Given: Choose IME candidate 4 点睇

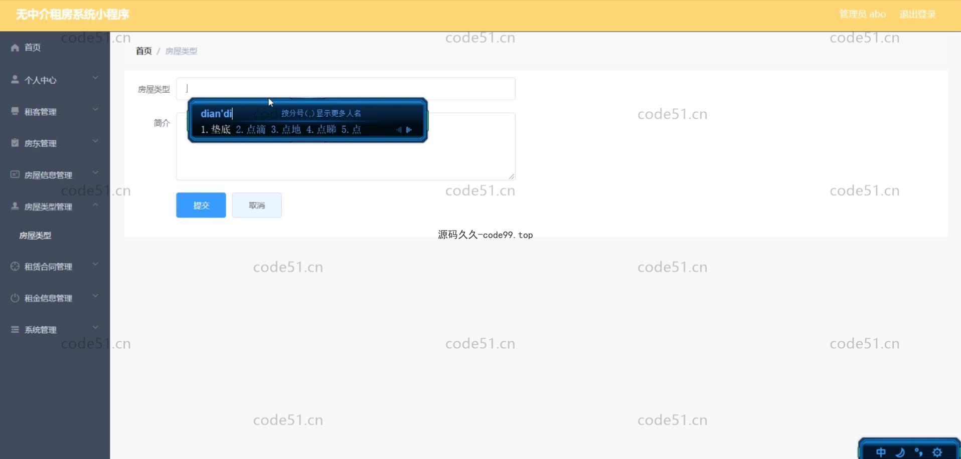Looking at the screenshot, I should pyautogui.click(x=321, y=130).
